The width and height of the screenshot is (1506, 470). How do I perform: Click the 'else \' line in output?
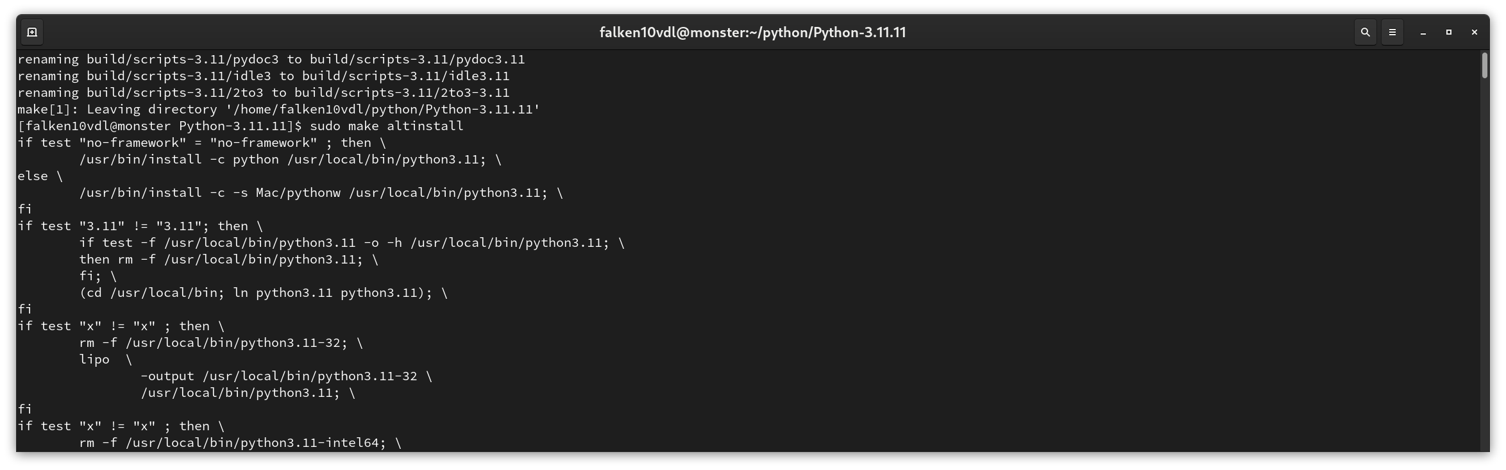pos(40,176)
